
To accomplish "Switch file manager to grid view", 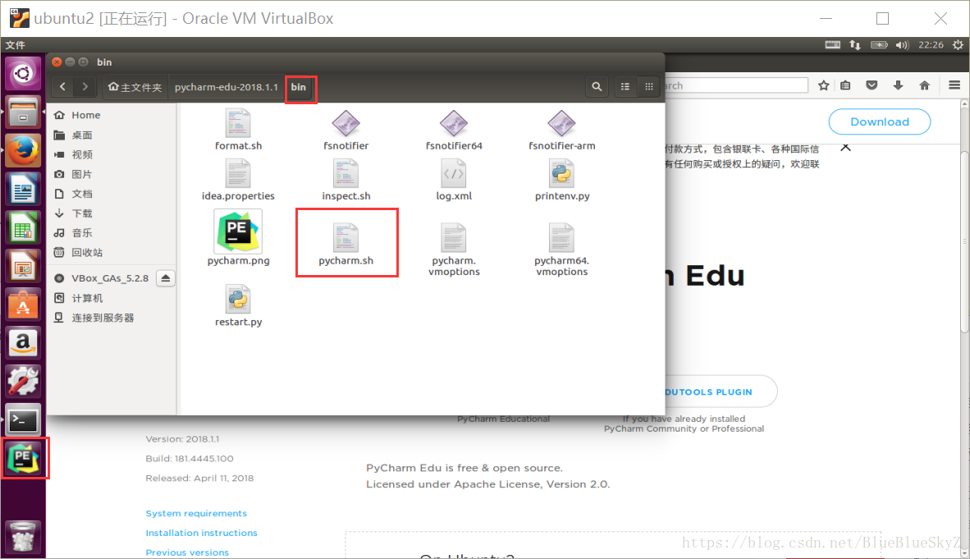I will [x=648, y=87].
